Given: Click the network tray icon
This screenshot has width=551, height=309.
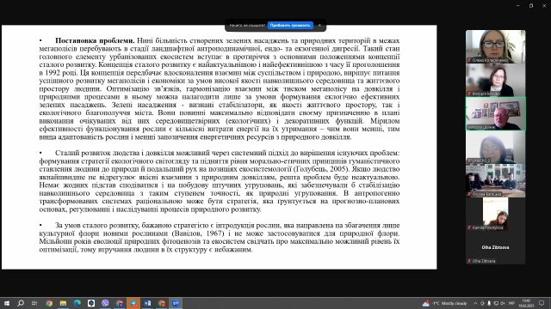Looking at the screenshot, I should [496, 303].
